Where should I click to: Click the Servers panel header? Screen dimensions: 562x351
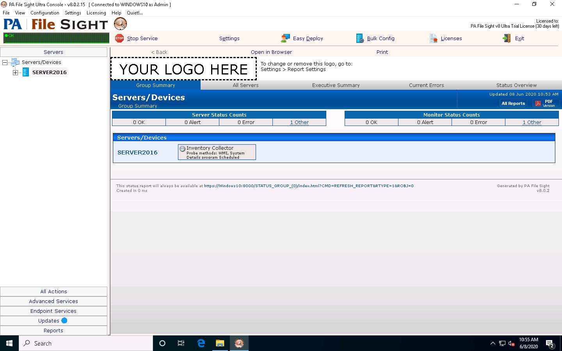point(53,52)
